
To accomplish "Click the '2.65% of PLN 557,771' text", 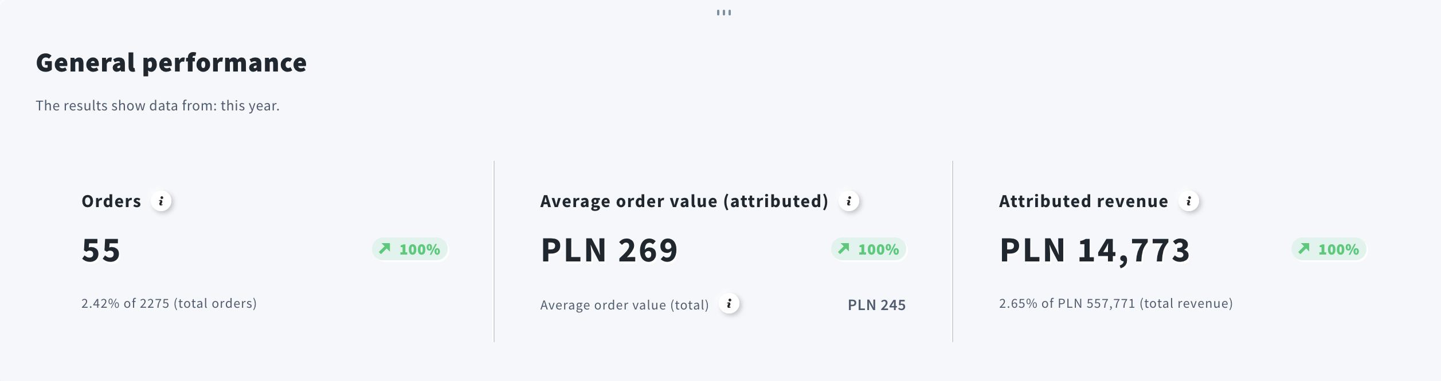I will point(1115,304).
